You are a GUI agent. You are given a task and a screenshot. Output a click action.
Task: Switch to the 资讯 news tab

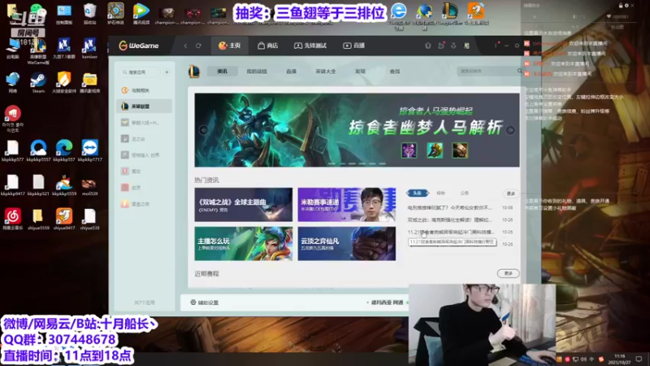click(x=222, y=72)
